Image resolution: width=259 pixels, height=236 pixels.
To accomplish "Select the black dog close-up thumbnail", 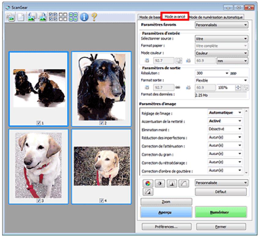I will 101,89.
